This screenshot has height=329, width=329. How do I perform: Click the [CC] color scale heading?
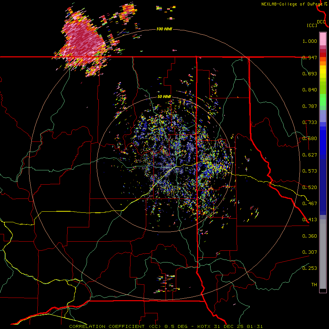coord(312,25)
